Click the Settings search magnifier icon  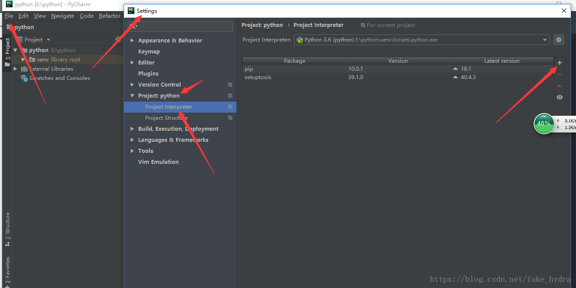132,27
